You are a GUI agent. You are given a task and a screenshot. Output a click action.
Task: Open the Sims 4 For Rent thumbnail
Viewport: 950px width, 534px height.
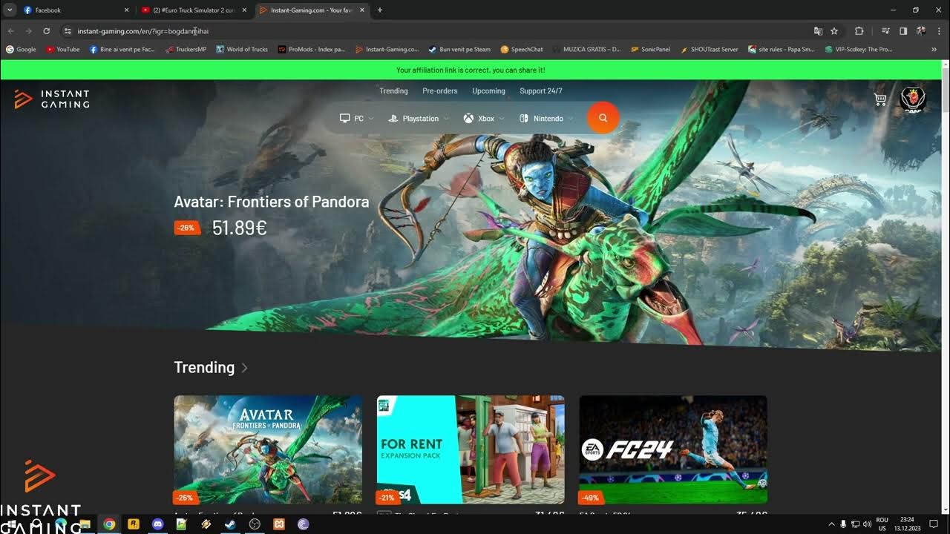click(x=471, y=449)
